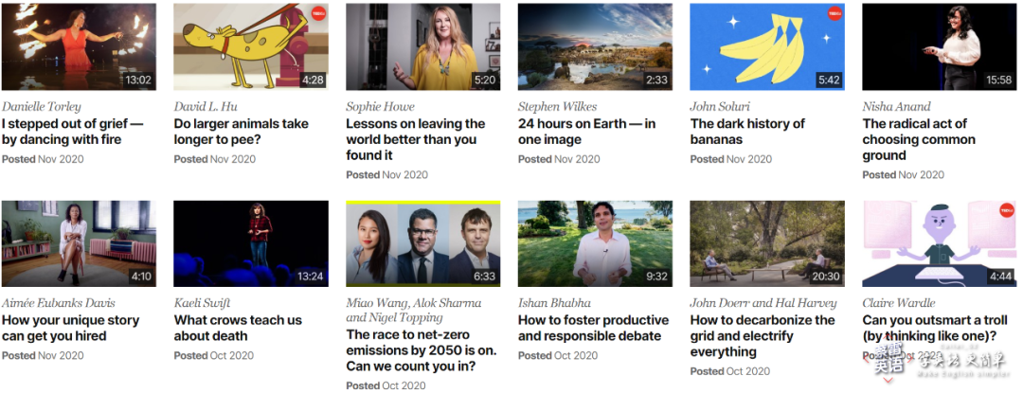The width and height of the screenshot is (1023, 394).
Task: Open the Aimée Eubanks Davis thumbnail
Action: [x=79, y=243]
